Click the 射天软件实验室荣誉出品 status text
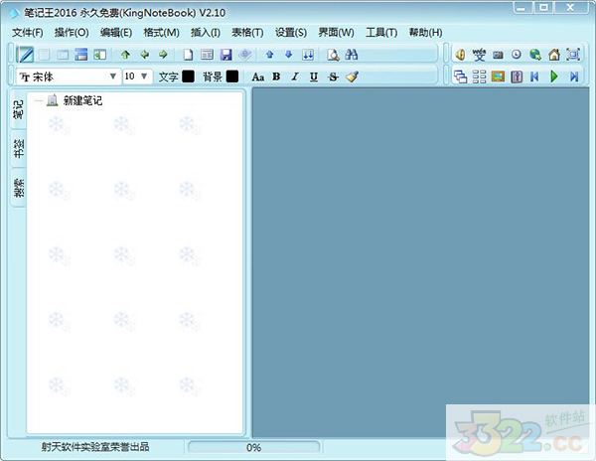This screenshot has width=596, height=461. (x=95, y=447)
